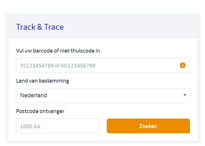Click the Postcode ontvanger input field
Screen dimensions: 205x146
[57, 126]
